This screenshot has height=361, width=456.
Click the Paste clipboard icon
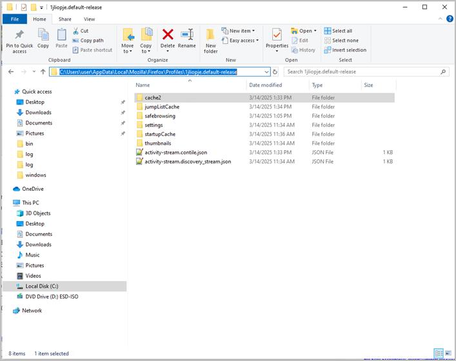pos(61,35)
